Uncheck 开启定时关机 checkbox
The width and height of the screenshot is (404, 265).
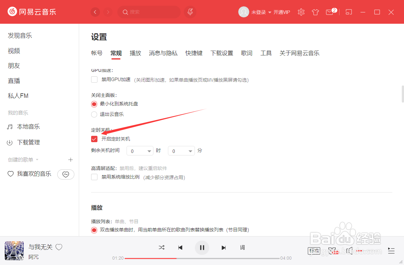[94, 139]
